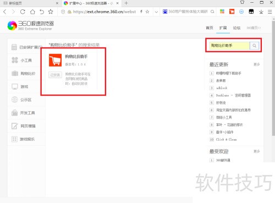Screen dimensions: 275x203
Task: Expand the address bar dropdown arrow
Action: click(x=156, y=12)
